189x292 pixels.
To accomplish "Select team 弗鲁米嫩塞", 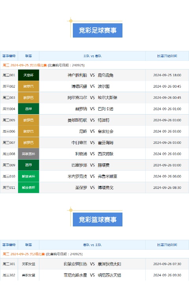I will [x=107, y=176].
